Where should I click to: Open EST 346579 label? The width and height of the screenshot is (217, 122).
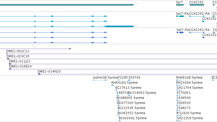click(122, 93)
